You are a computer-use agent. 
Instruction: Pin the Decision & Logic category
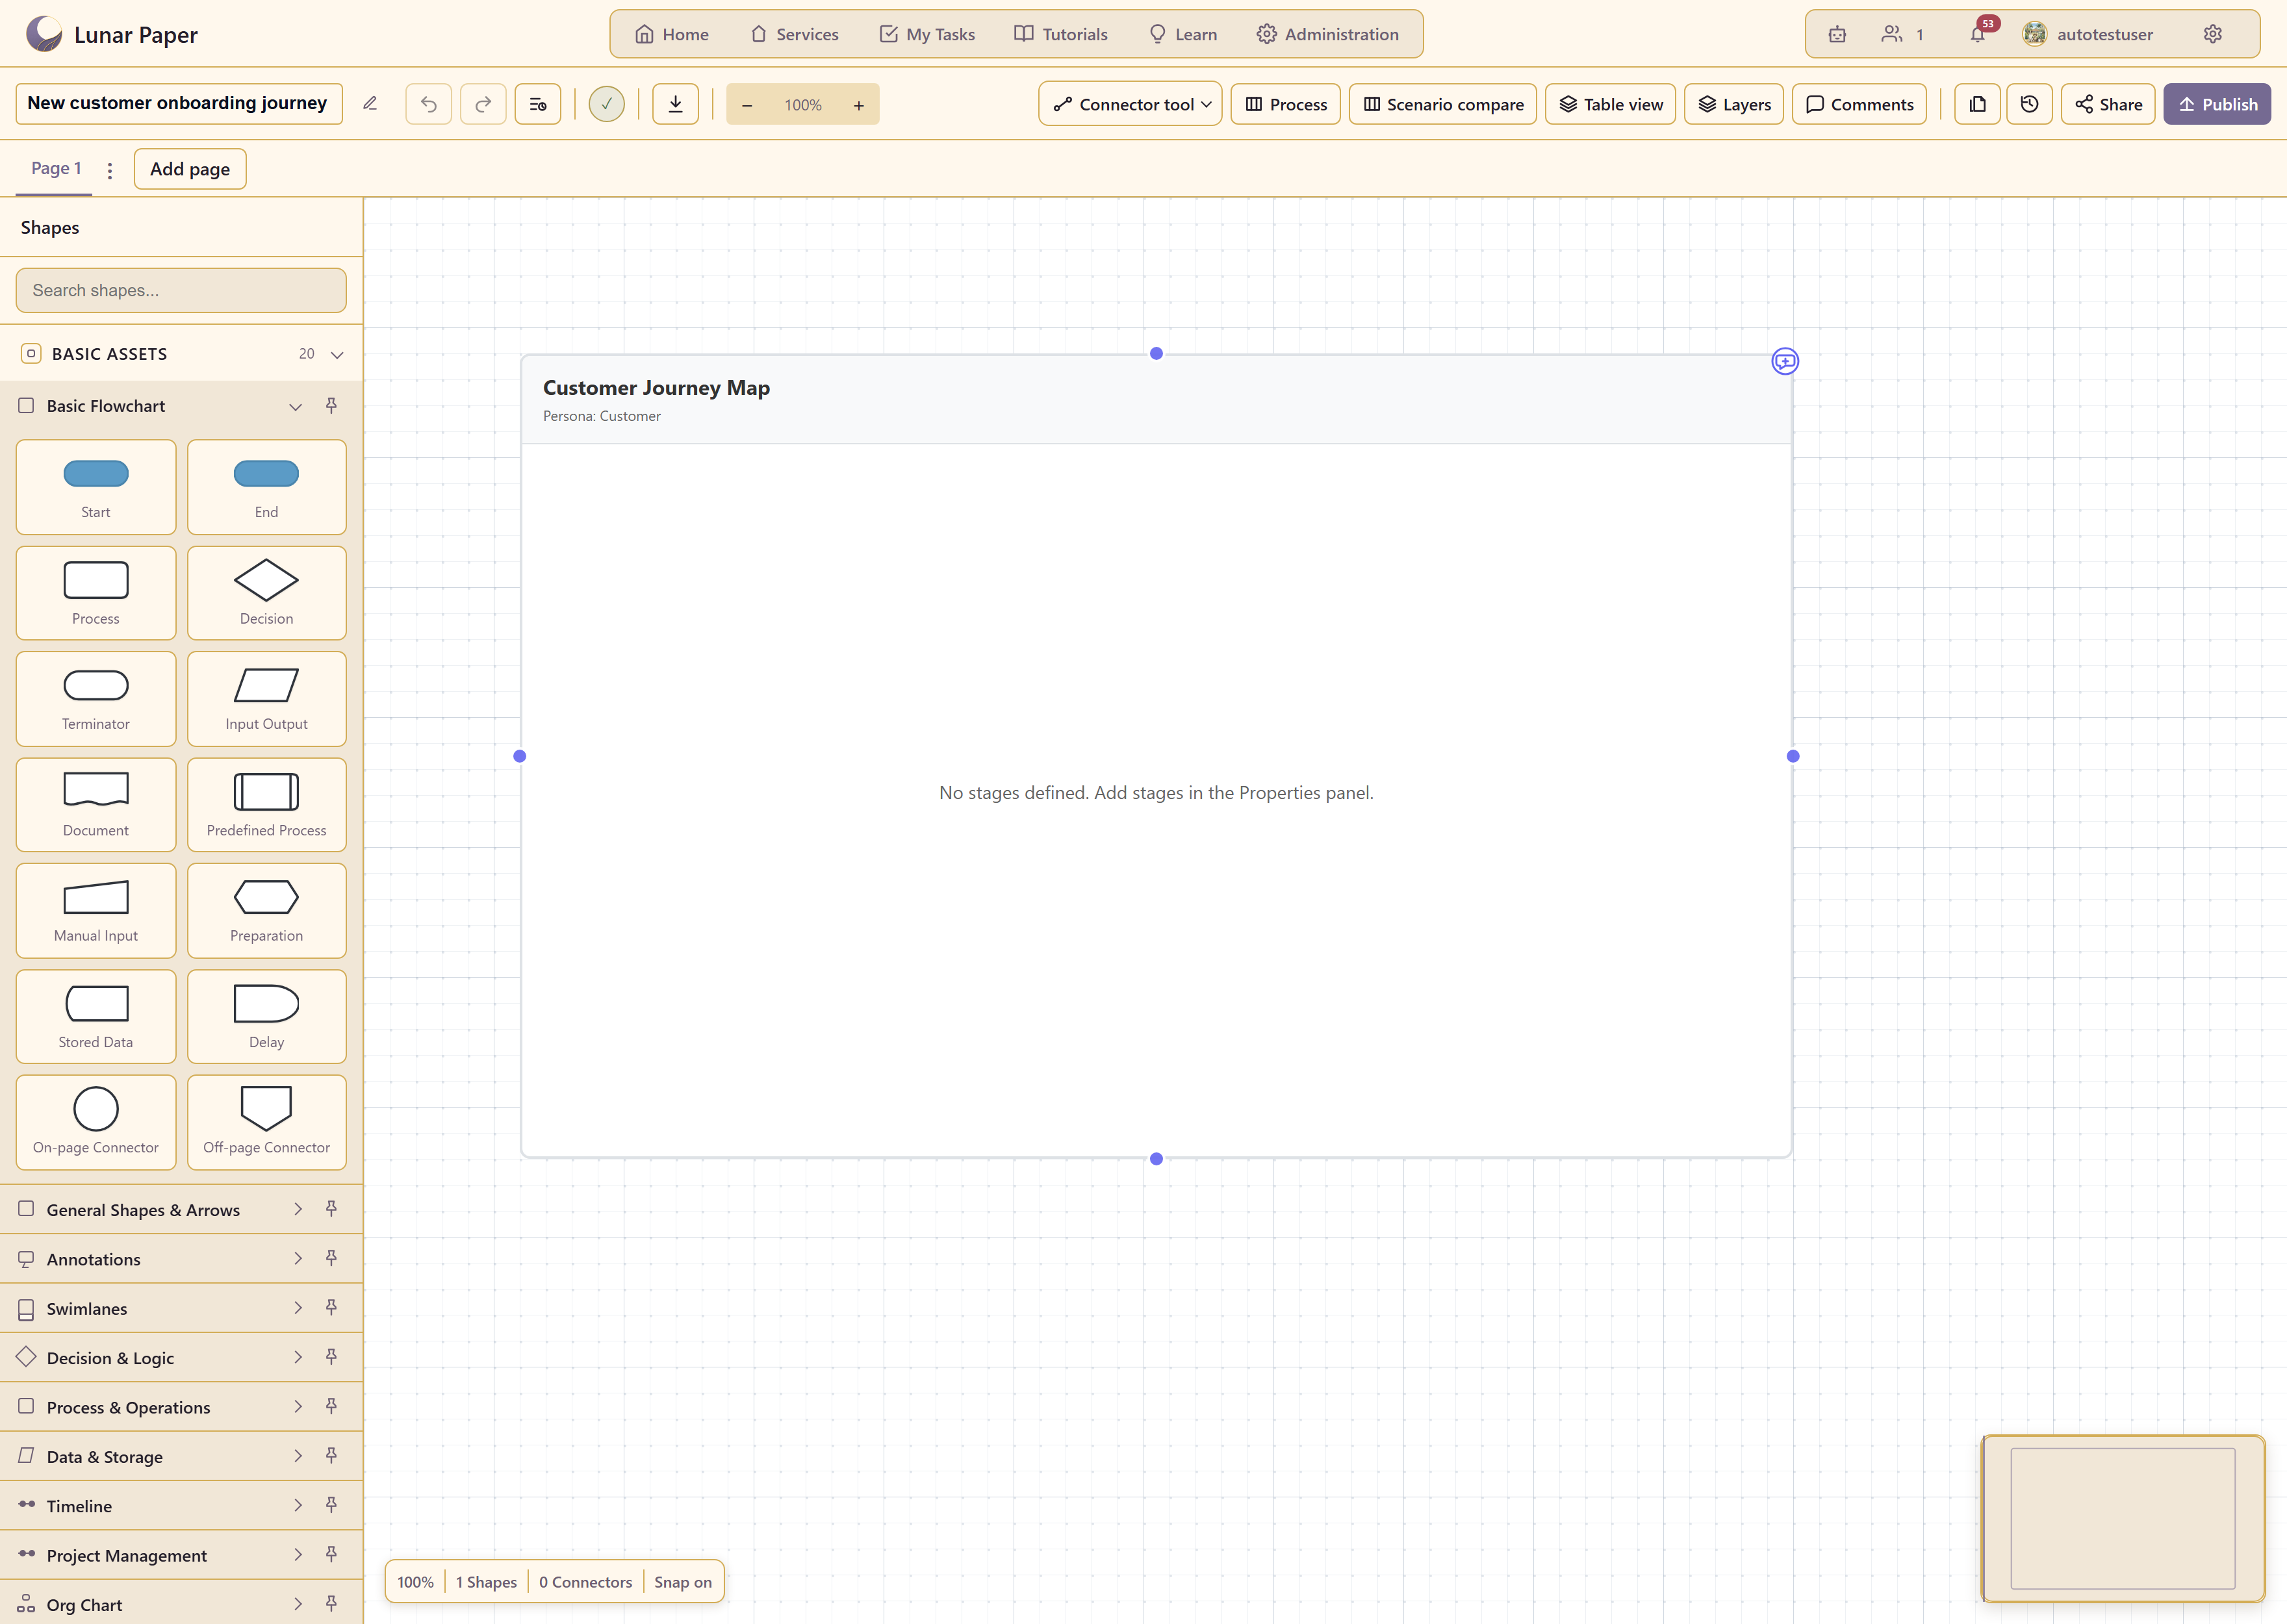pos(331,1357)
